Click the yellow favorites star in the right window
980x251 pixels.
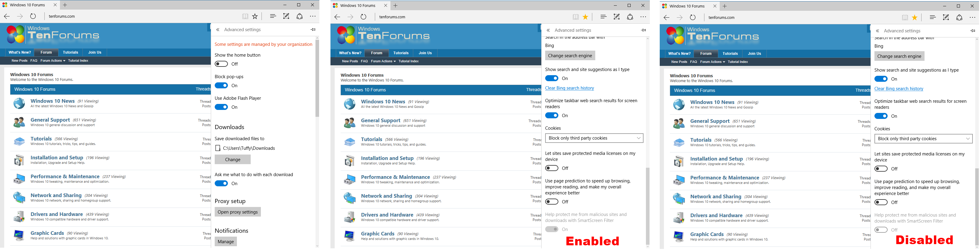(915, 17)
